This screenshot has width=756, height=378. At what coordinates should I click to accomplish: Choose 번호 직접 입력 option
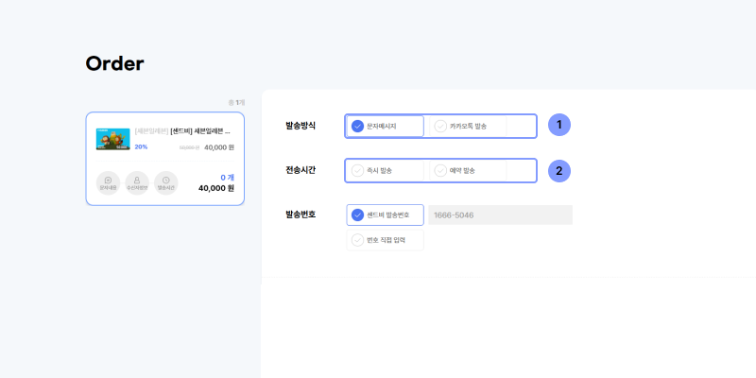(x=386, y=241)
